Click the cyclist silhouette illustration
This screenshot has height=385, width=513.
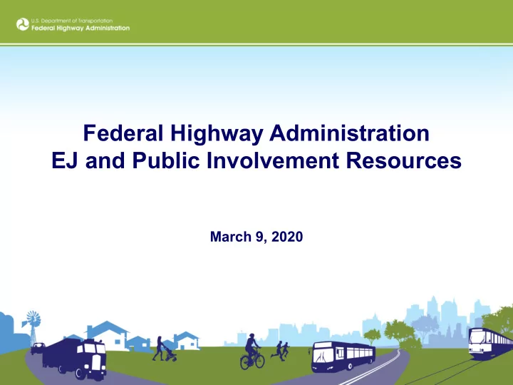252,351
